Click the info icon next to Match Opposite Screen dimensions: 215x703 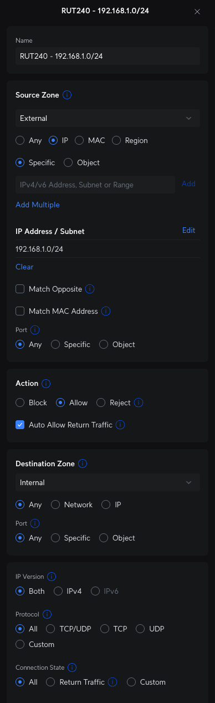(90, 289)
